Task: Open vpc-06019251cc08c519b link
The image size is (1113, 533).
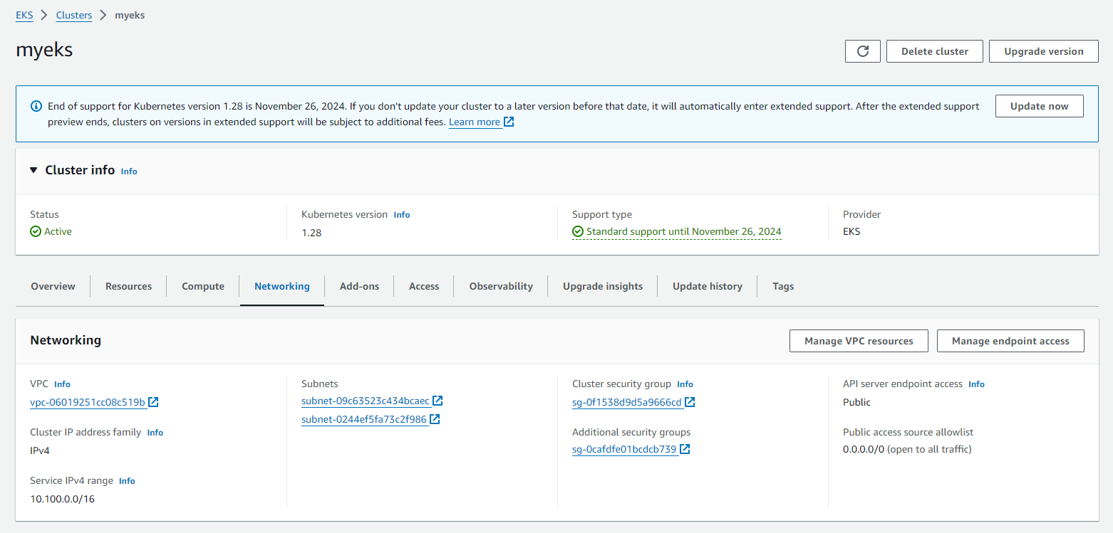Action: tap(88, 402)
